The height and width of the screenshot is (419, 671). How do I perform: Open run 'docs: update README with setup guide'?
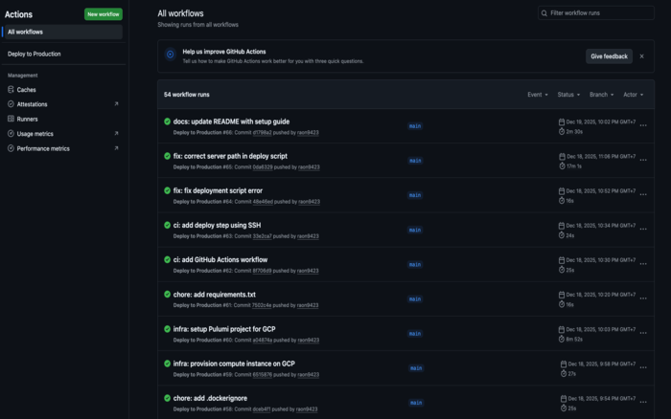231,121
